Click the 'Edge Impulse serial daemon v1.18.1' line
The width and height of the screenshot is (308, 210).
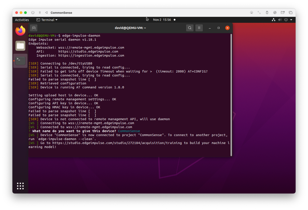pos(62,39)
